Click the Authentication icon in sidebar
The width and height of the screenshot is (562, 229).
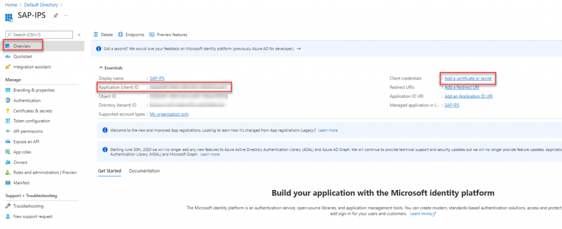pyautogui.click(x=8, y=100)
